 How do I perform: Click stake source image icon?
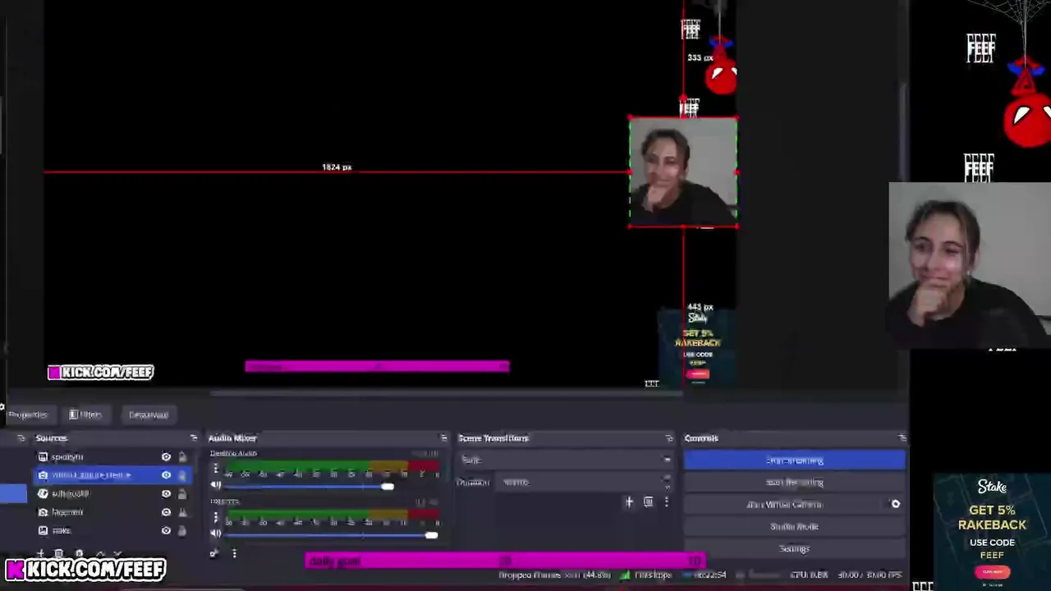(43, 530)
